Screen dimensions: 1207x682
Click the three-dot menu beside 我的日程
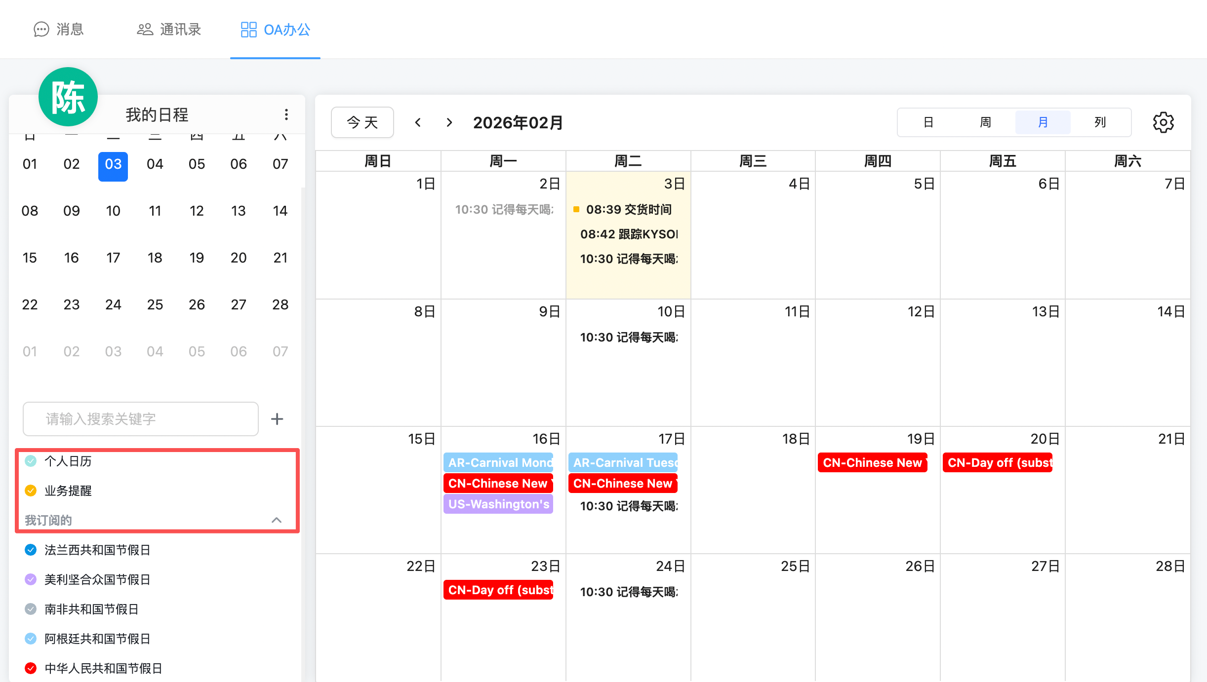pyautogui.click(x=286, y=114)
